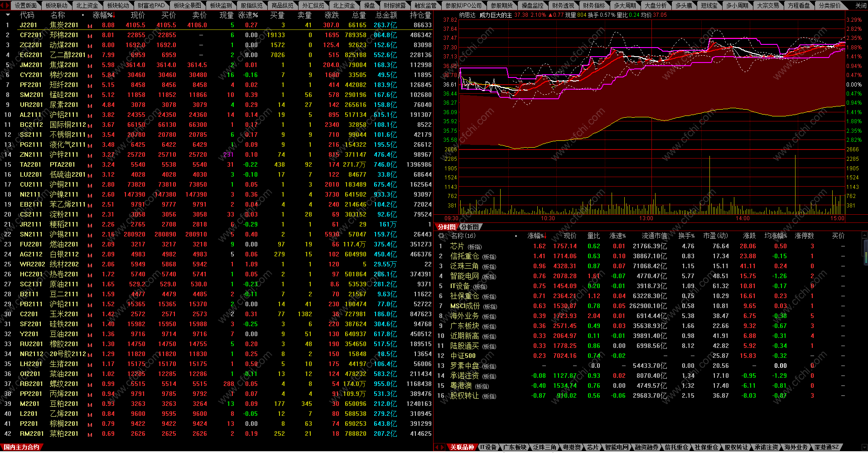Click the 菜粕2201 row at list bottom
The width and height of the screenshot is (868, 453).
pyautogui.click(x=217, y=434)
